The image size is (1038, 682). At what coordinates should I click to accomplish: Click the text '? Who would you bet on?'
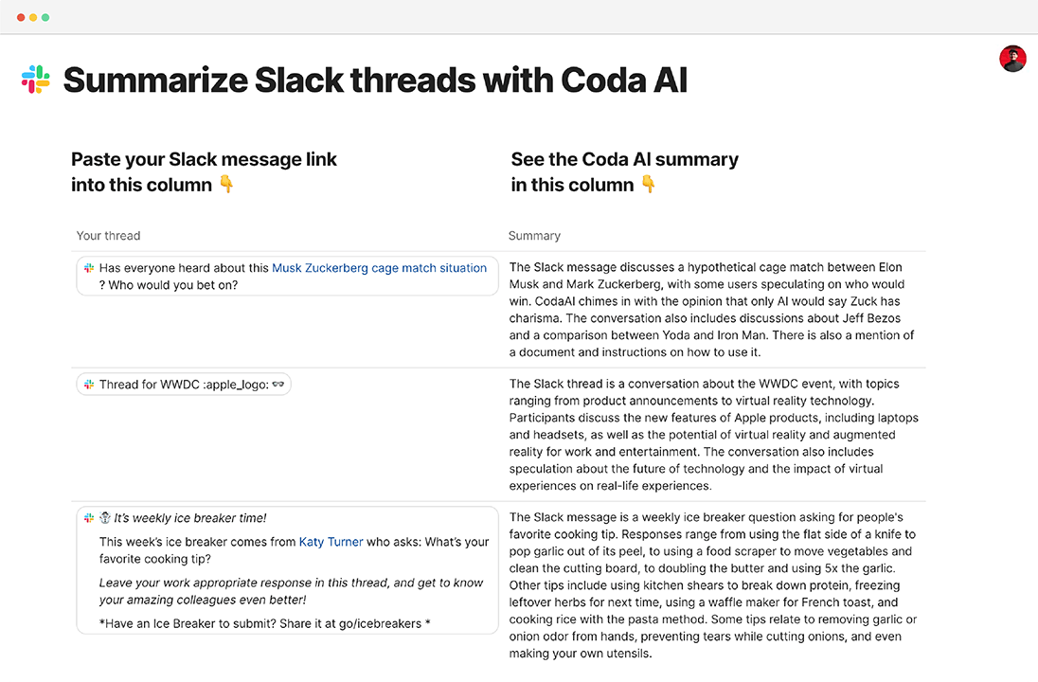tap(169, 285)
